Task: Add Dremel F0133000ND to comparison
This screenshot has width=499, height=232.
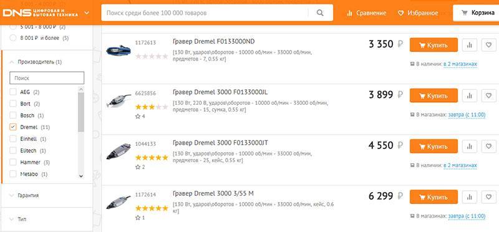Action: (x=470, y=45)
